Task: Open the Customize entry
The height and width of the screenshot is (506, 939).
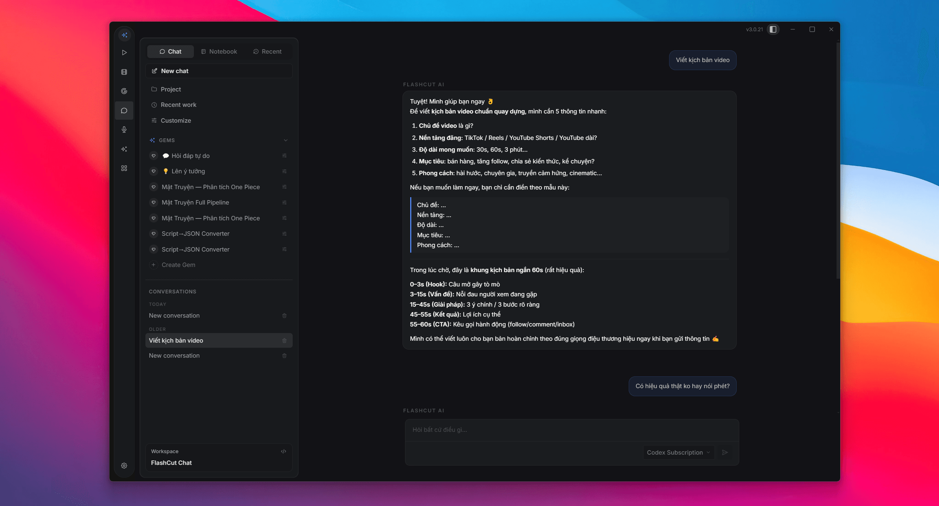Action: click(219, 120)
